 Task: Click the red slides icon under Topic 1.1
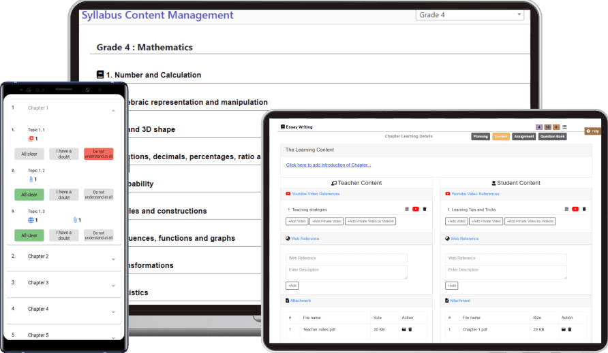click(31, 139)
